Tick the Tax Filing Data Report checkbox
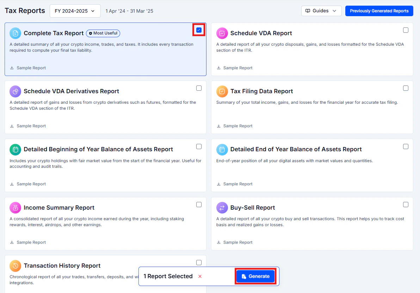This screenshot has width=420, height=293. [406, 88]
